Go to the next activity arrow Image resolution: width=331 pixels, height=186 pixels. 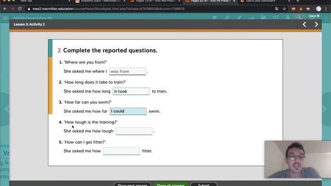tap(316, 24)
